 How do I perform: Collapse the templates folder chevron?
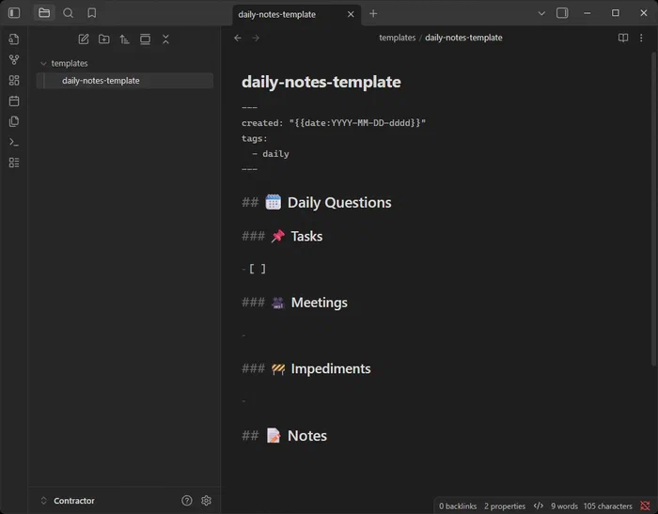click(x=43, y=63)
